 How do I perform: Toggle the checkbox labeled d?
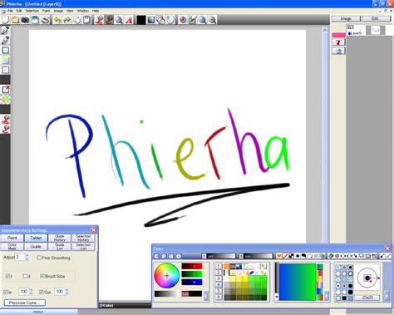click(x=25, y=276)
